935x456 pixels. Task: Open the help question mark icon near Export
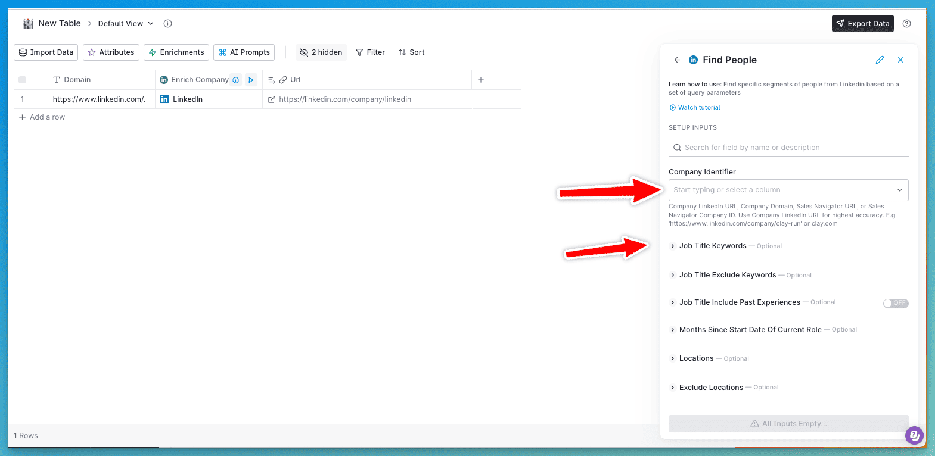906,24
